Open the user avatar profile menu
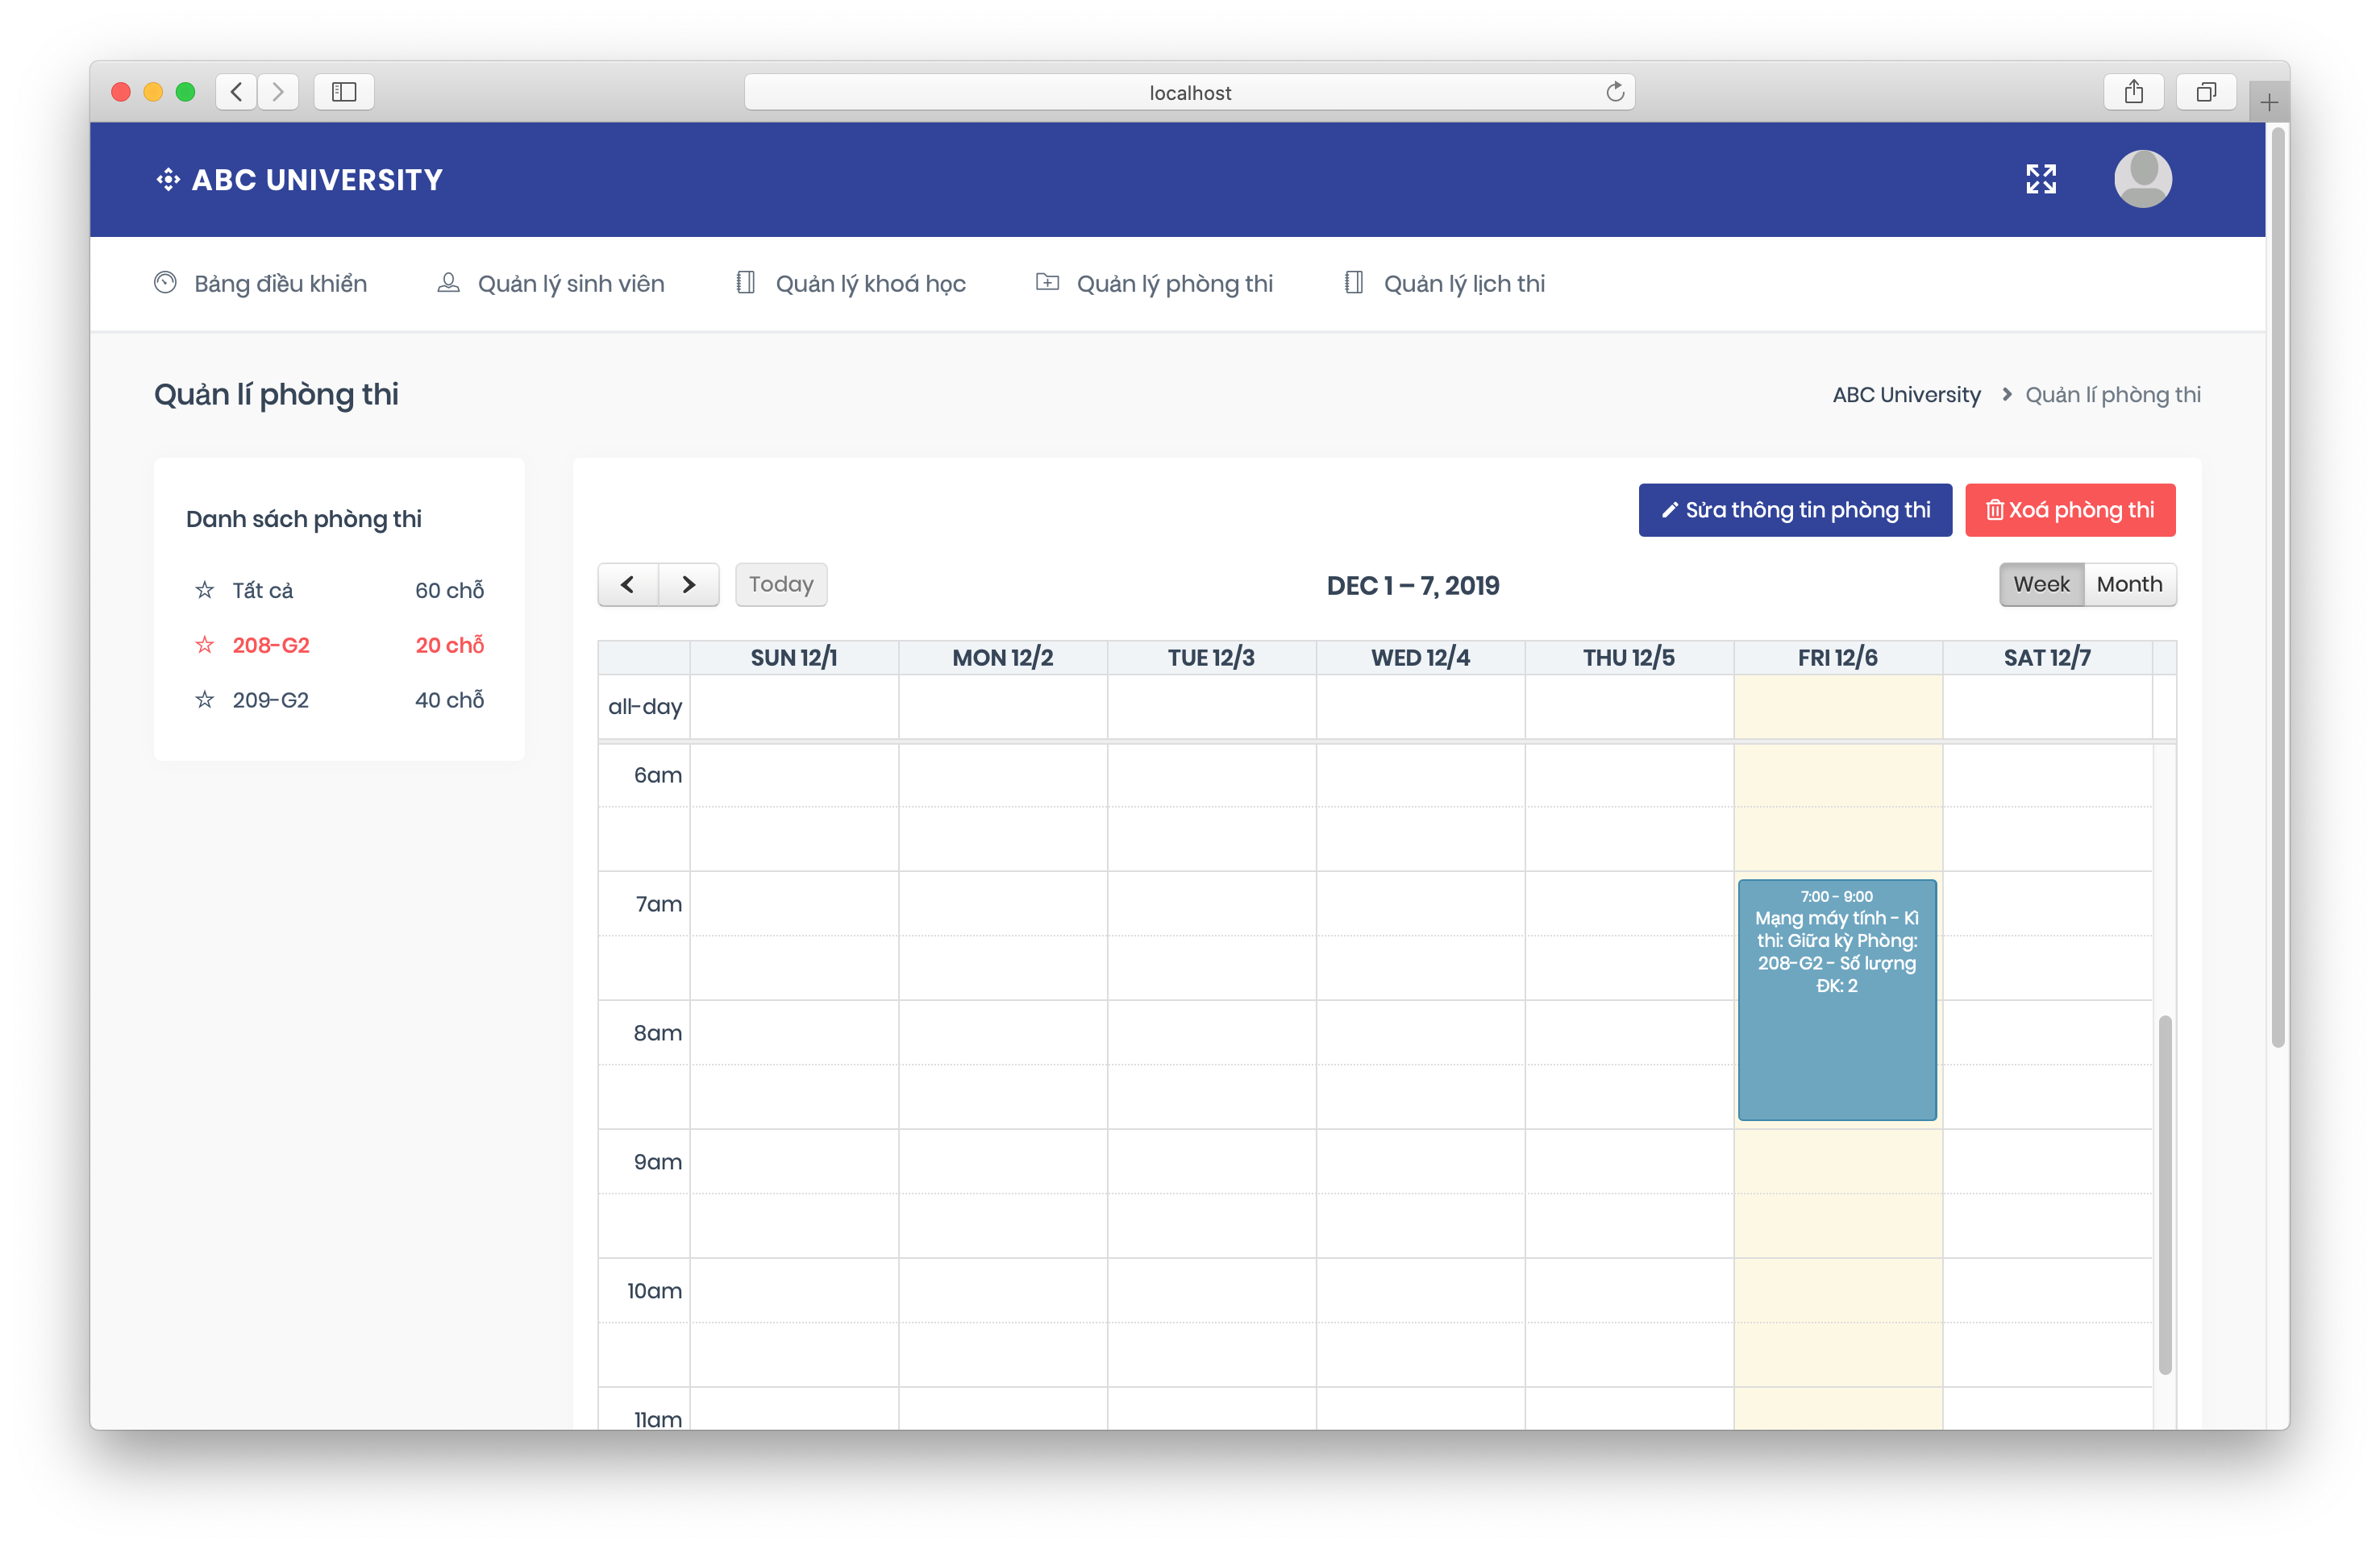 pos(2142,179)
